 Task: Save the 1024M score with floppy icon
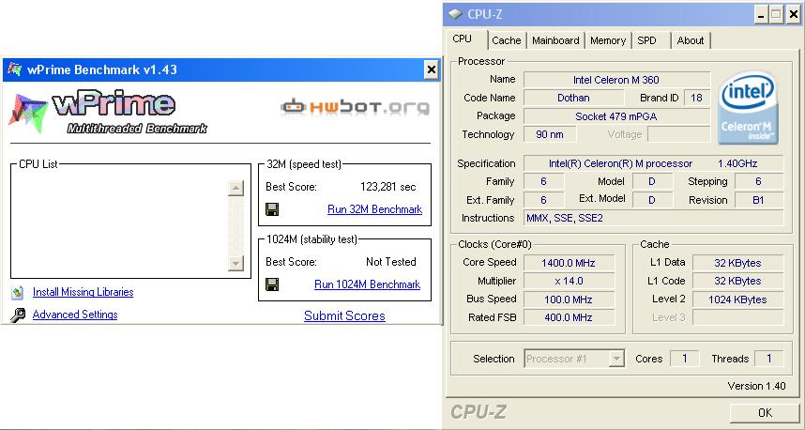(x=272, y=284)
